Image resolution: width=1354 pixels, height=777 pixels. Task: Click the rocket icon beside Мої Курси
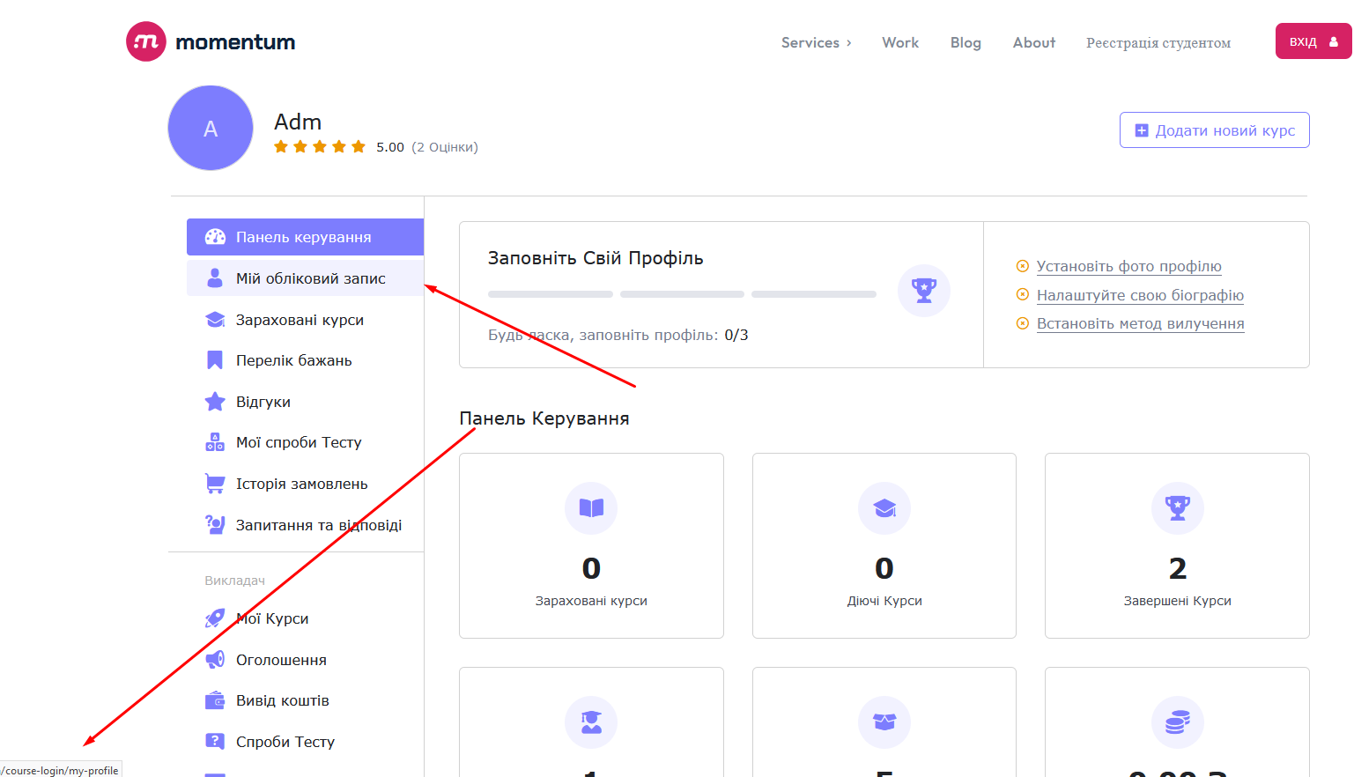[x=215, y=618]
